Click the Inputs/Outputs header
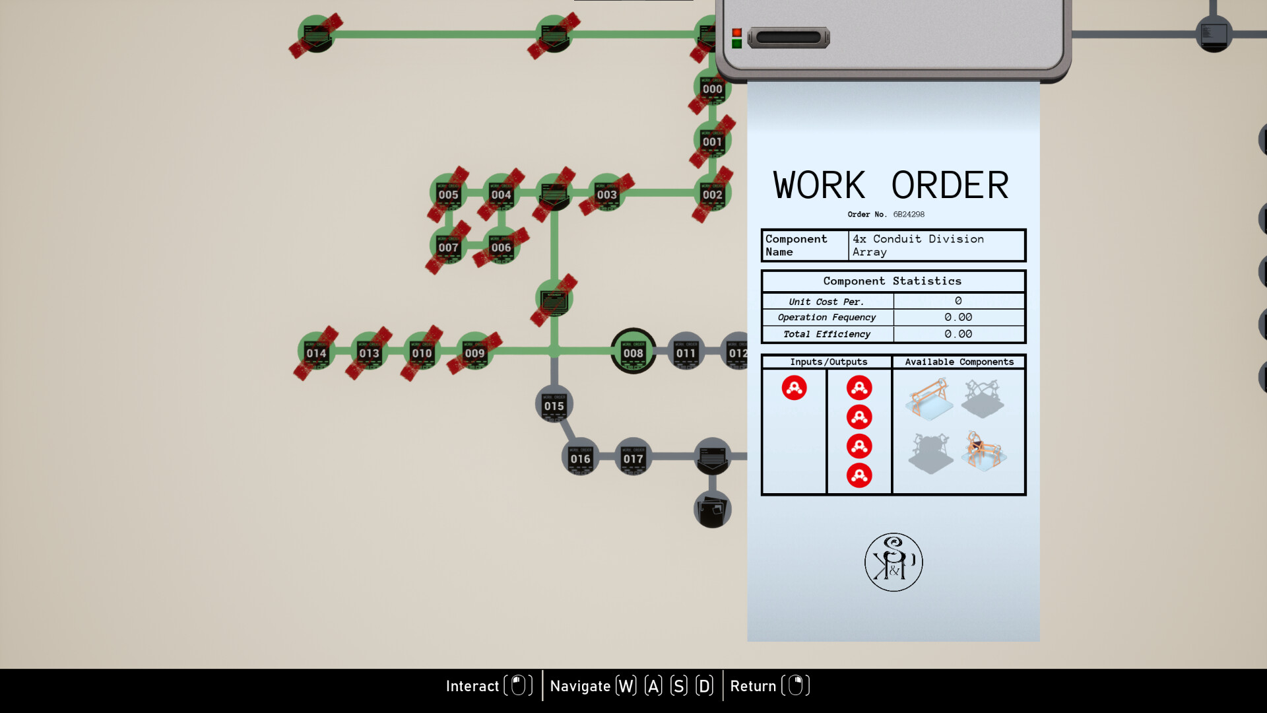This screenshot has width=1267, height=713. [828, 362]
